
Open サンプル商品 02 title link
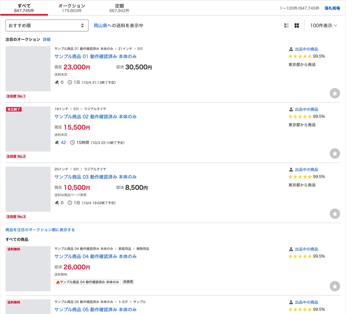96,117
